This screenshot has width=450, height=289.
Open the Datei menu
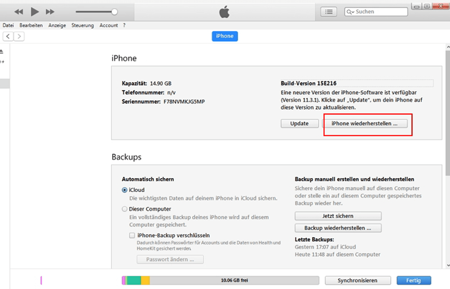tap(8, 25)
